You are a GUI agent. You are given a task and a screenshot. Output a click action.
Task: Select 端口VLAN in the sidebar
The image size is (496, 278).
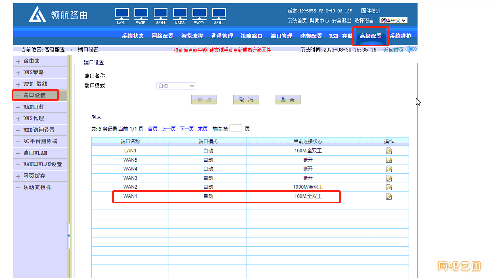pos(35,153)
